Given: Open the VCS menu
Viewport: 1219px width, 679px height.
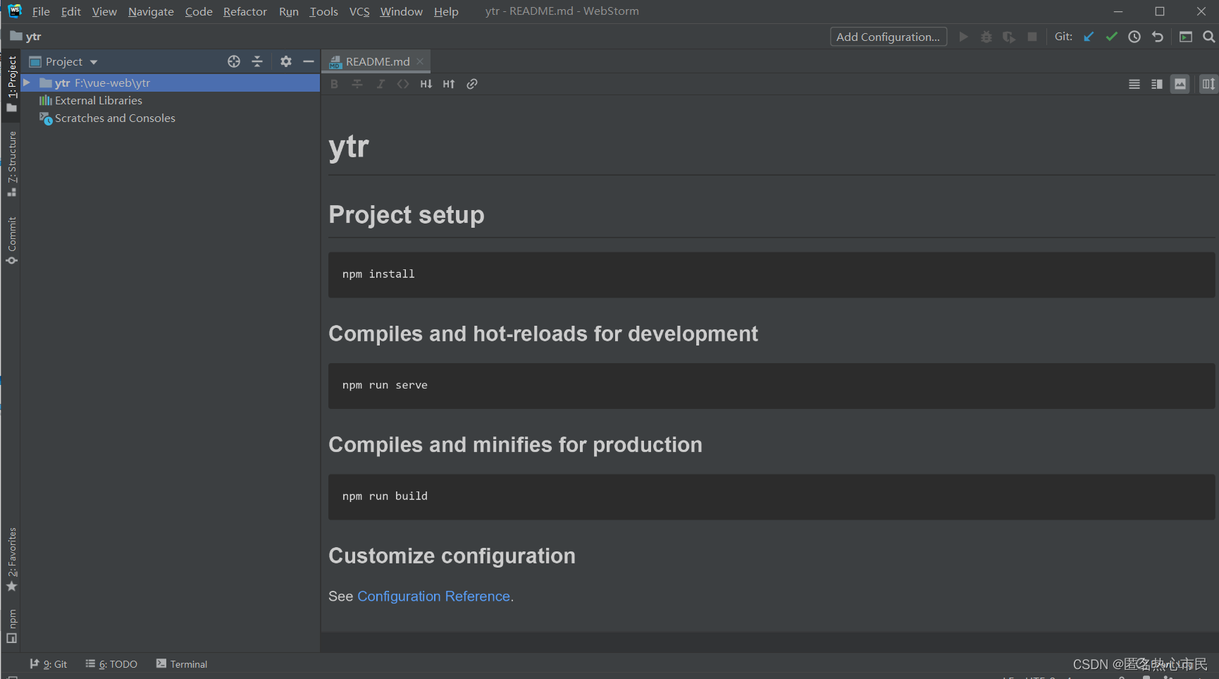Looking at the screenshot, I should (x=359, y=11).
